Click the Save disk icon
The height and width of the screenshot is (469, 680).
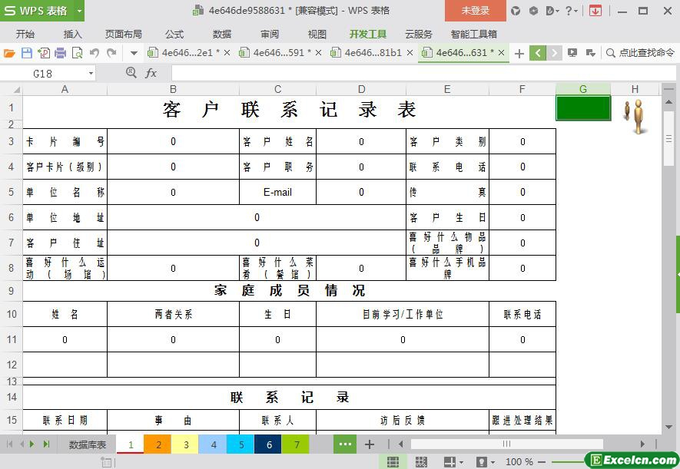(27, 53)
